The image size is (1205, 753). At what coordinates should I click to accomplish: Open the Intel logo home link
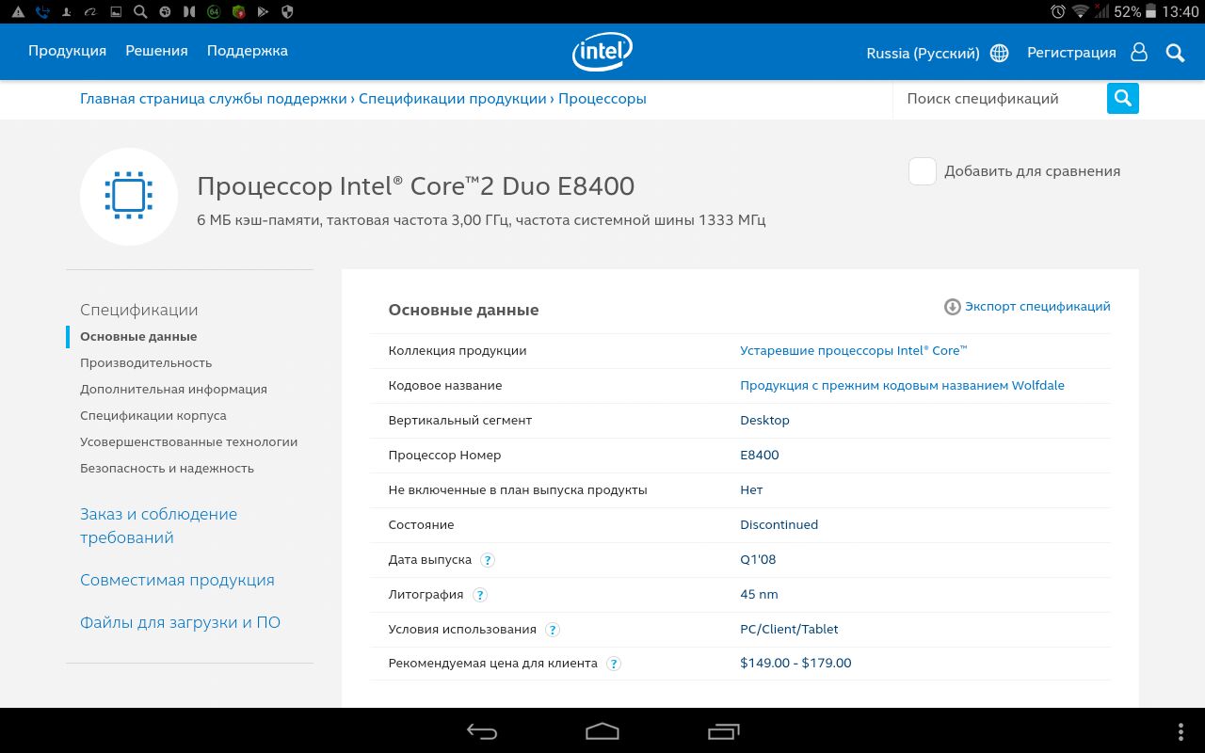tap(602, 53)
